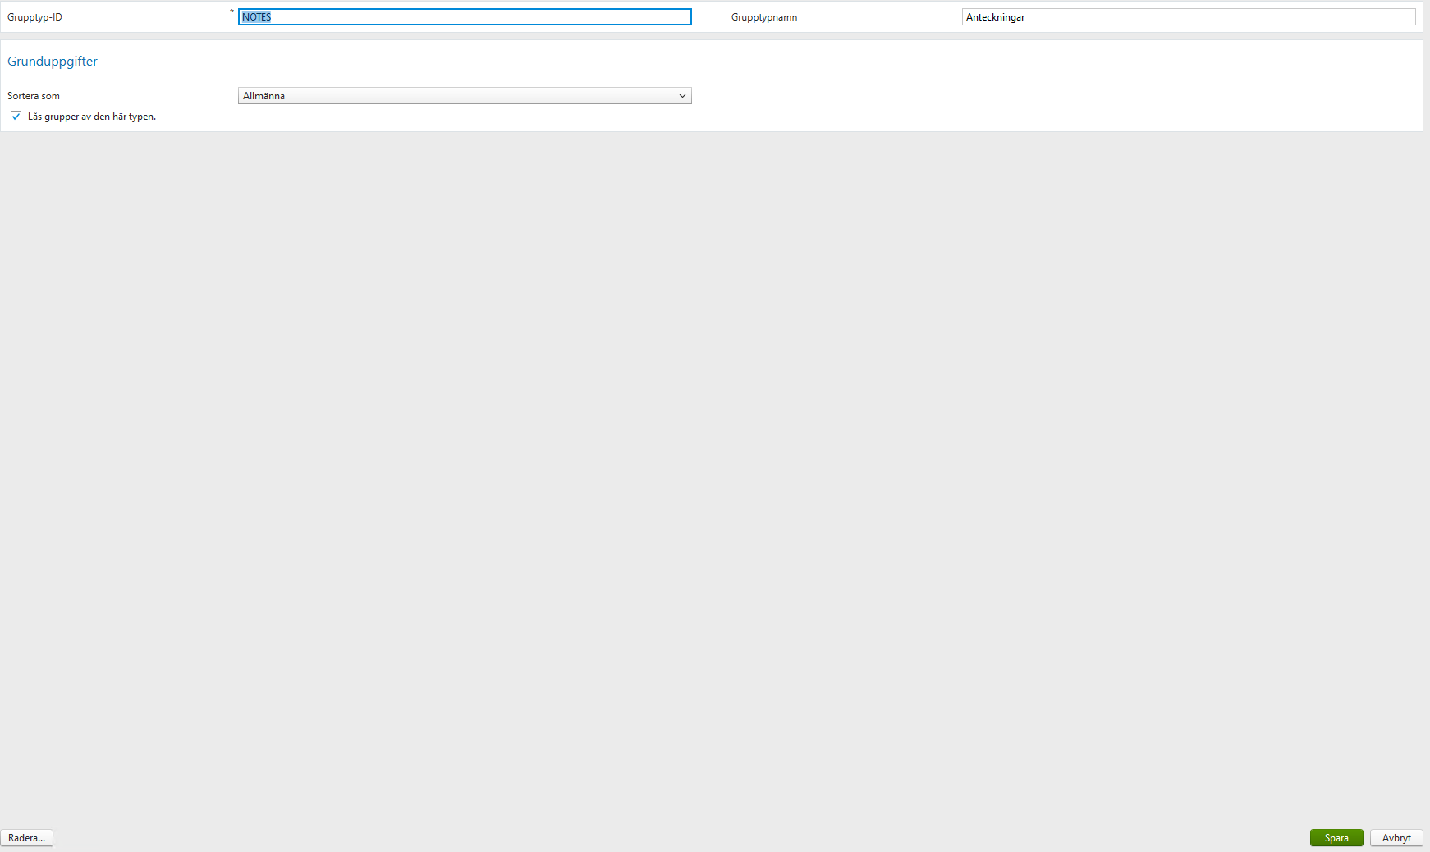This screenshot has height=852, width=1430.
Task: Click the Grupptypnamn label
Action: 763,16
